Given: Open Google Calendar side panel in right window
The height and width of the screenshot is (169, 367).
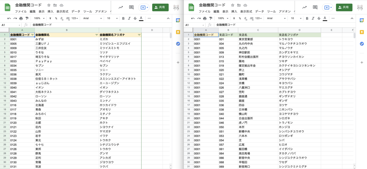Looking at the screenshot, I should tap(362, 20).
